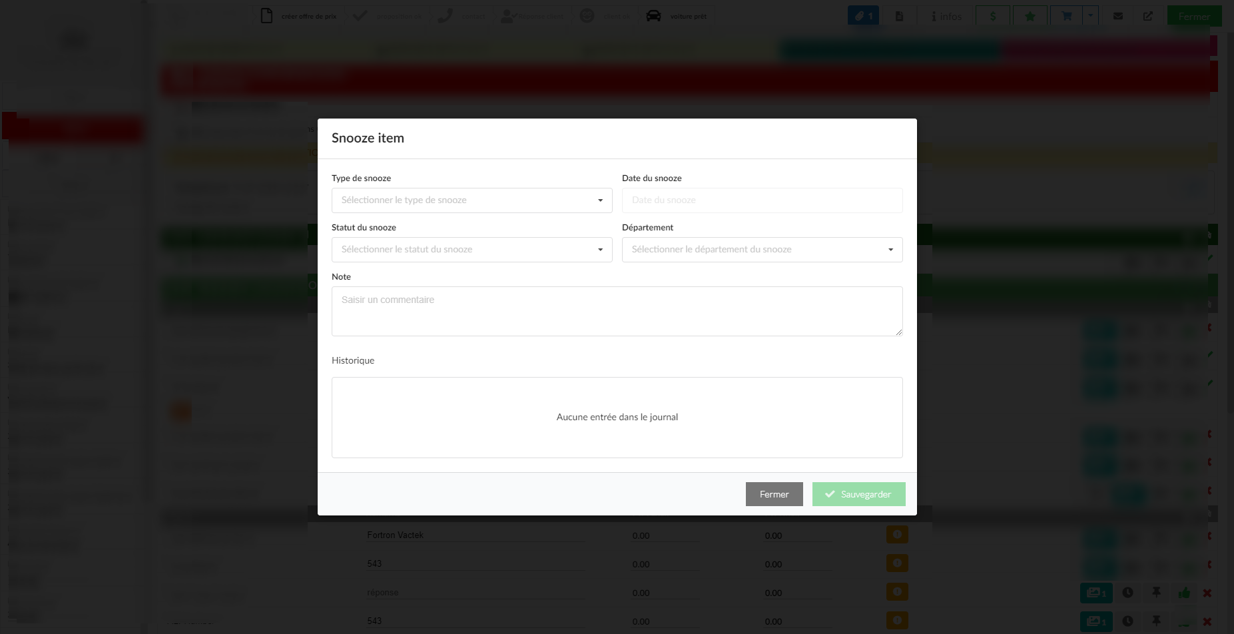
Task: Click the créer offre de prix document icon
Action: (266, 16)
